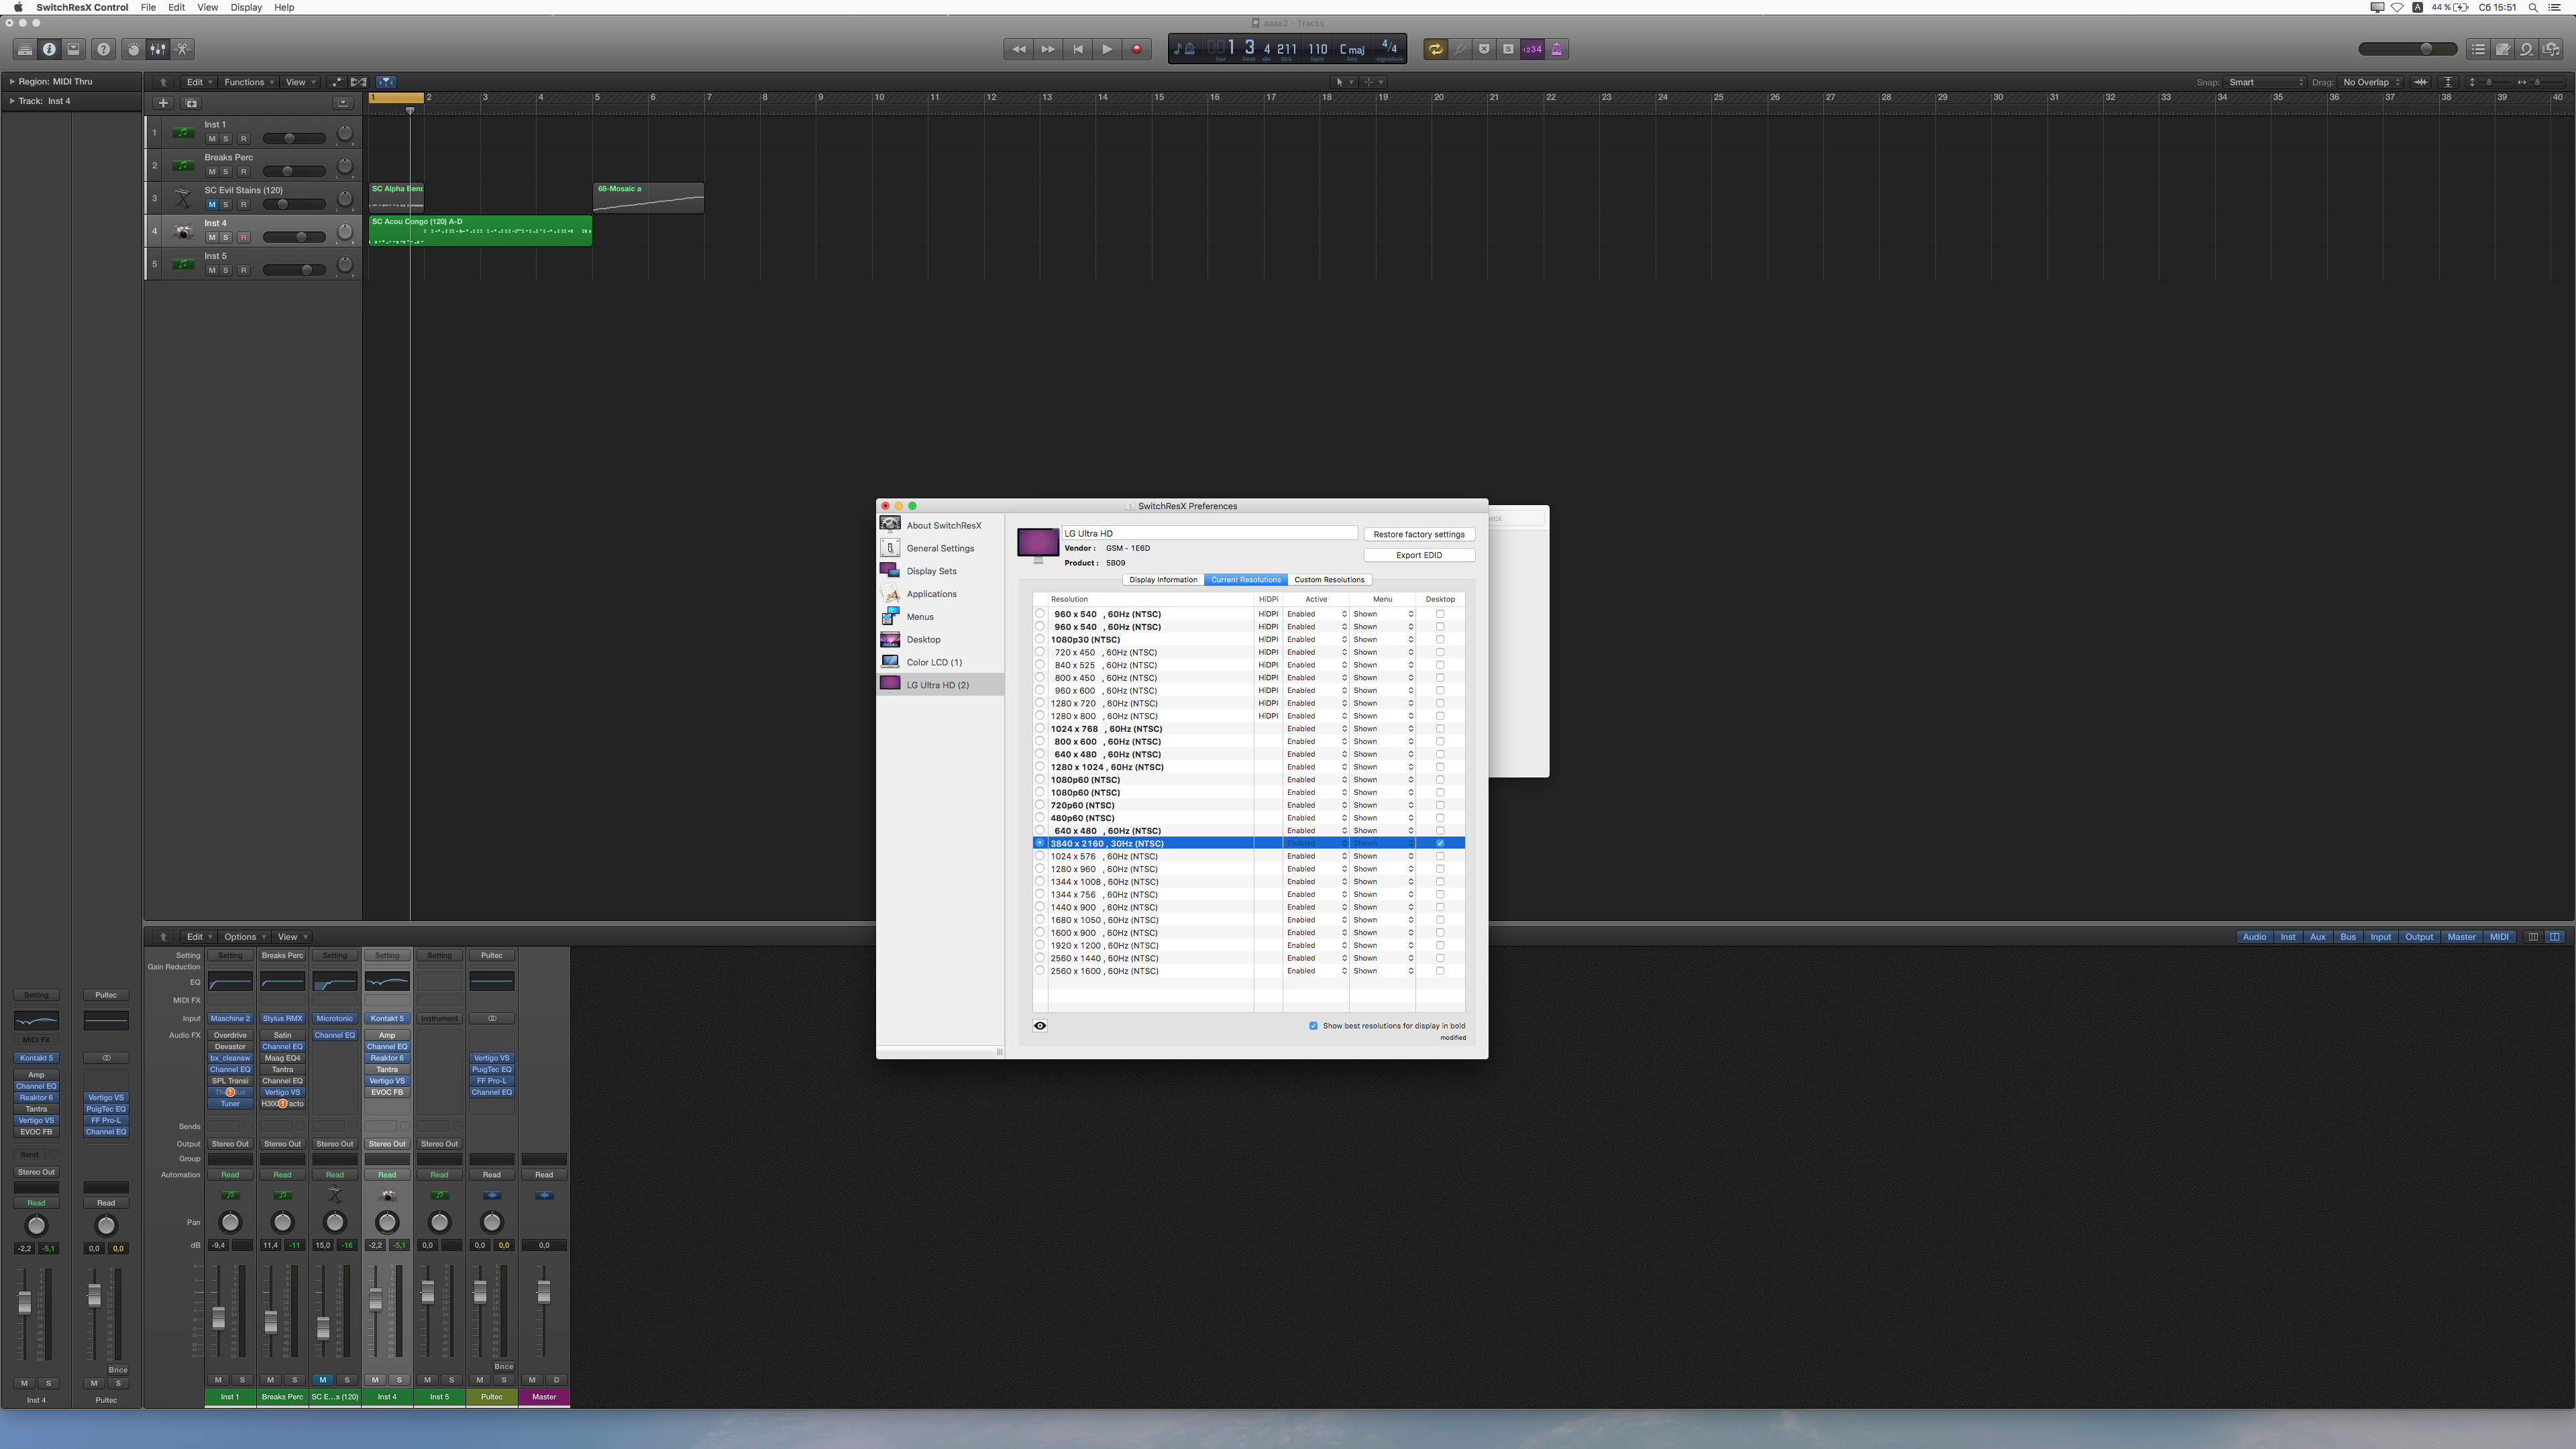Toggle Show best resolutions for display in bold
The height and width of the screenshot is (1449, 2576).
tap(1313, 1025)
